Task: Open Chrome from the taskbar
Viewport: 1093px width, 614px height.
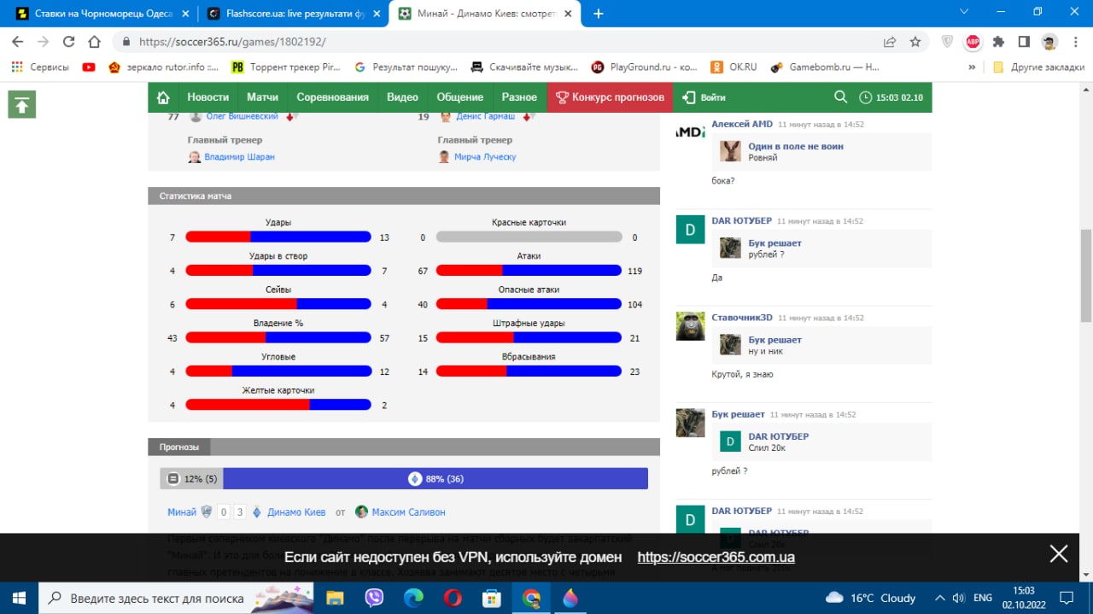Action: click(531, 598)
